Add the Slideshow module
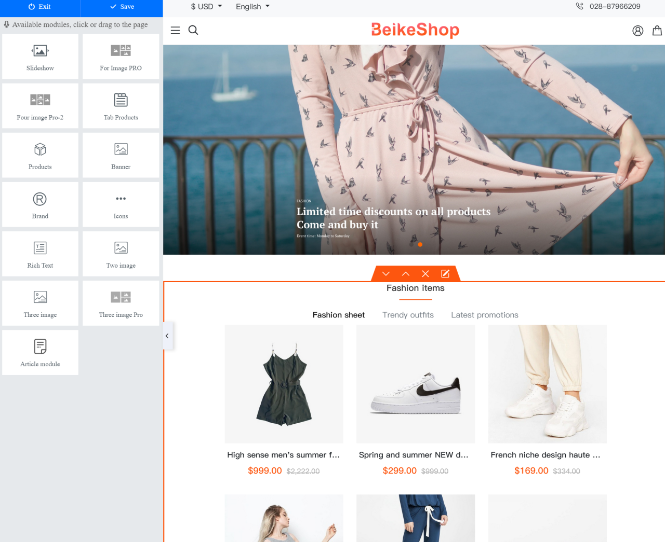The width and height of the screenshot is (665, 542). 40,57
